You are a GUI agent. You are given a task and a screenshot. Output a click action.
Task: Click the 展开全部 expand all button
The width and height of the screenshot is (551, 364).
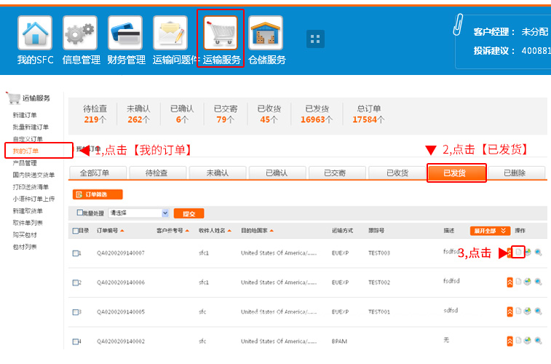coord(489,231)
